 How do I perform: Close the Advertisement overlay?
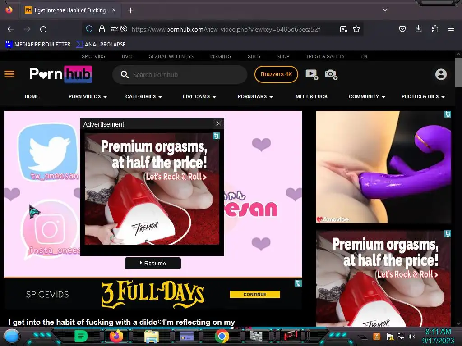[219, 123]
